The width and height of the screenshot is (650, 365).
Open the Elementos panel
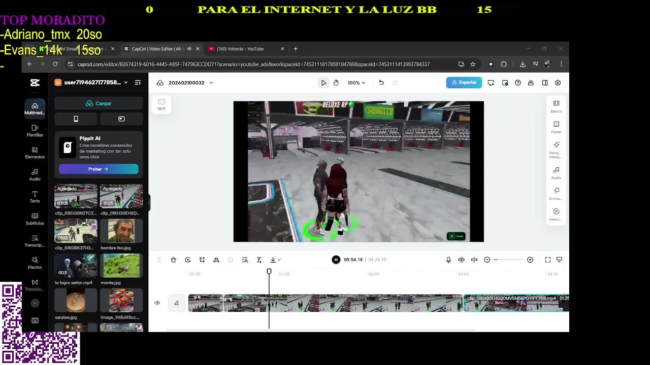point(35,153)
